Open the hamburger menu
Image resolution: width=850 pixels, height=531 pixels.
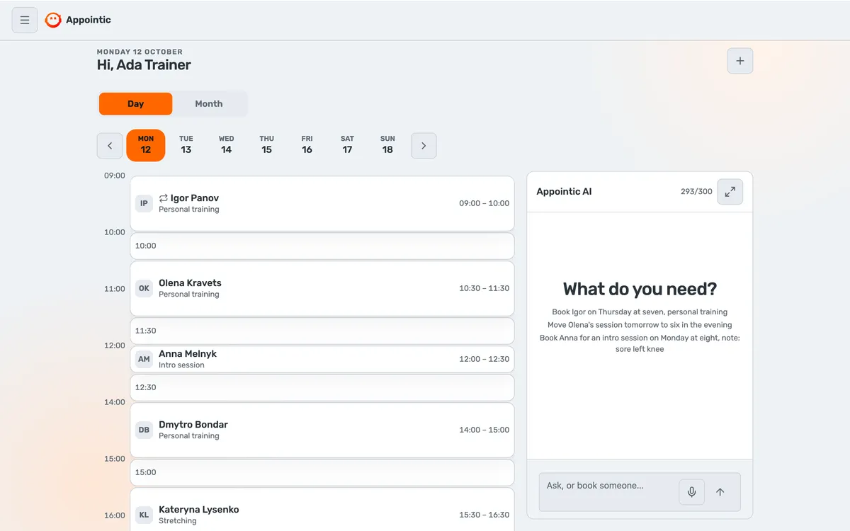coord(25,20)
